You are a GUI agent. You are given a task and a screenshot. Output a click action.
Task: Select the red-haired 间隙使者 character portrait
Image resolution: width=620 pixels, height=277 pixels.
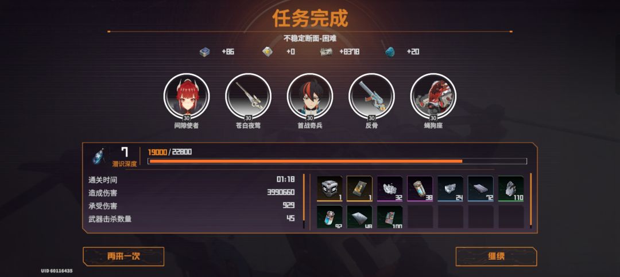(x=186, y=97)
